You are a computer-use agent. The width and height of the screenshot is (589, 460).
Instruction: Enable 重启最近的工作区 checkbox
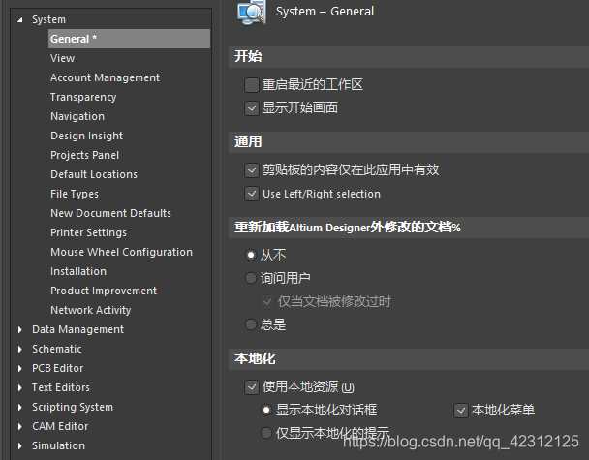coord(251,85)
